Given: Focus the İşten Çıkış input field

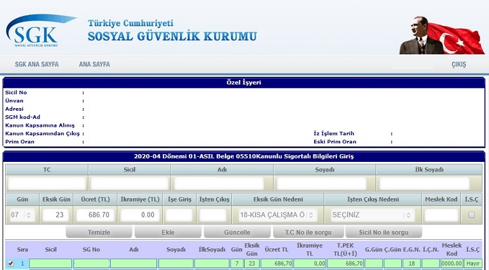Looking at the screenshot, I should [213, 215].
